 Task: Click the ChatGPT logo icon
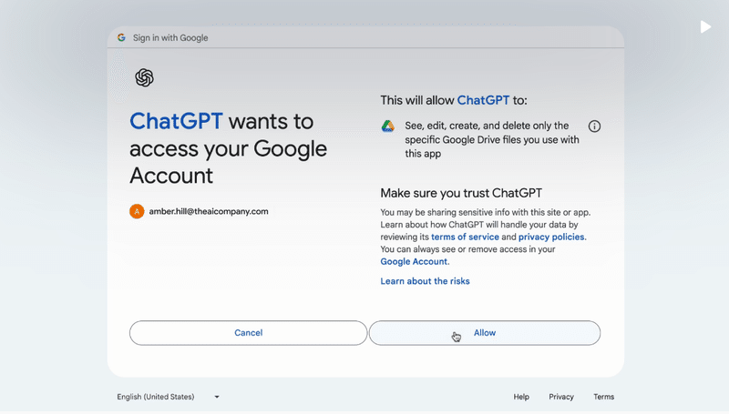pos(144,77)
